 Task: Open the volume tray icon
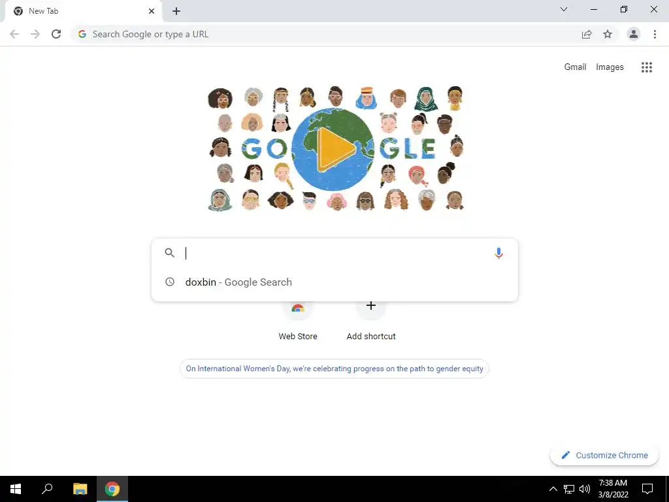pyautogui.click(x=585, y=489)
